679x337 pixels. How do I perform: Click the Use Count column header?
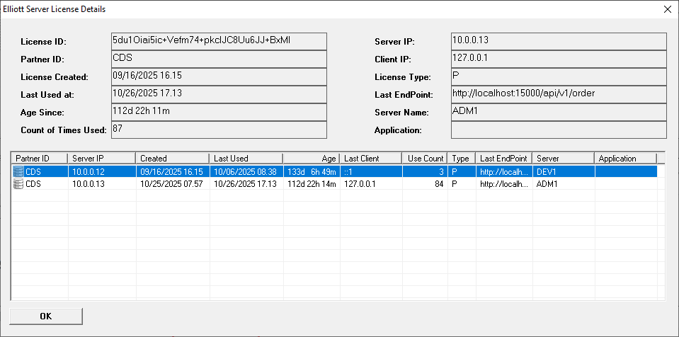(424, 159)
